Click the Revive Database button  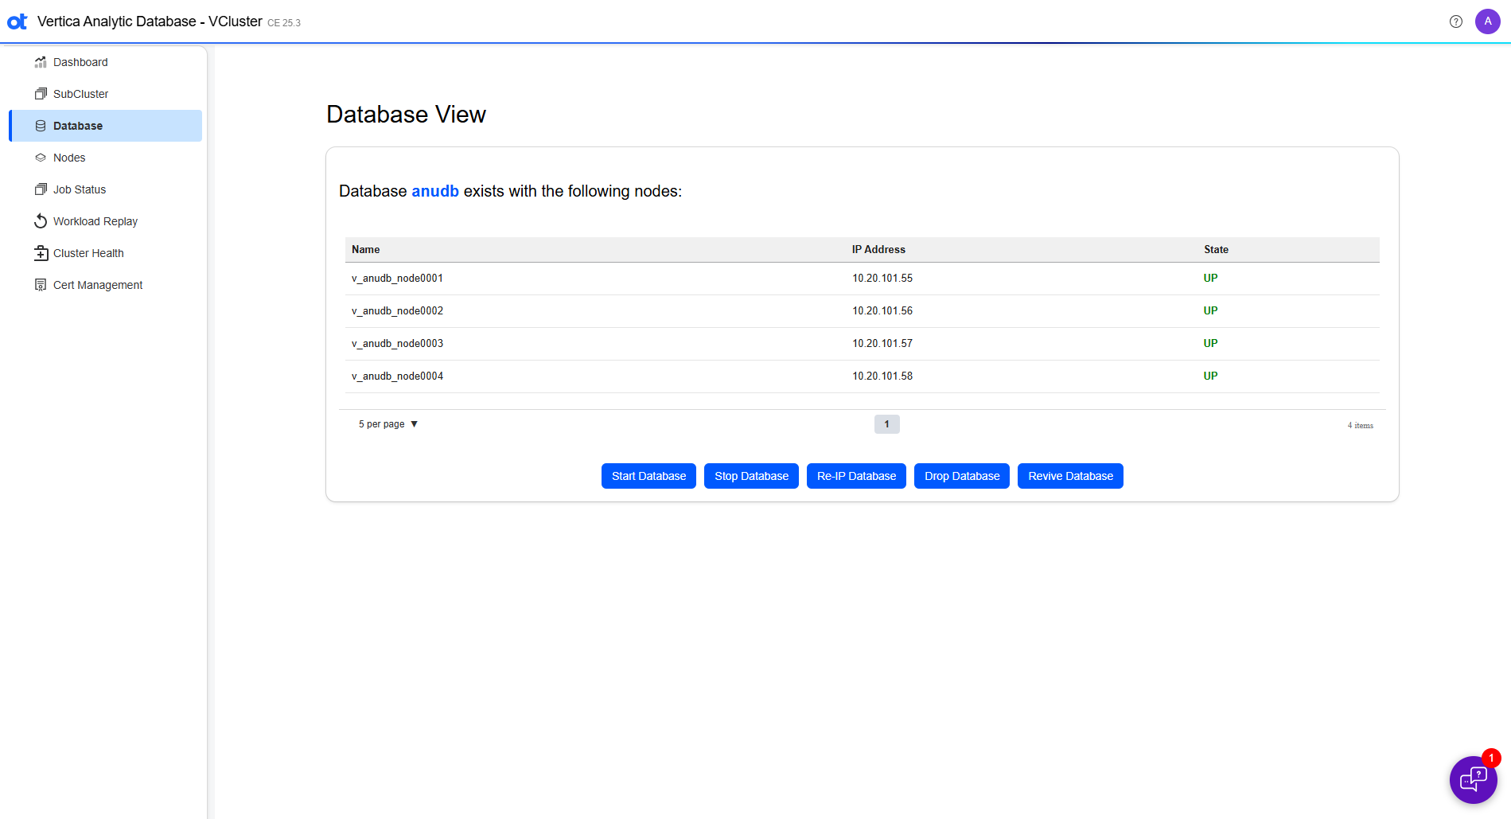pyautogui.click(x=1070, y=476)
